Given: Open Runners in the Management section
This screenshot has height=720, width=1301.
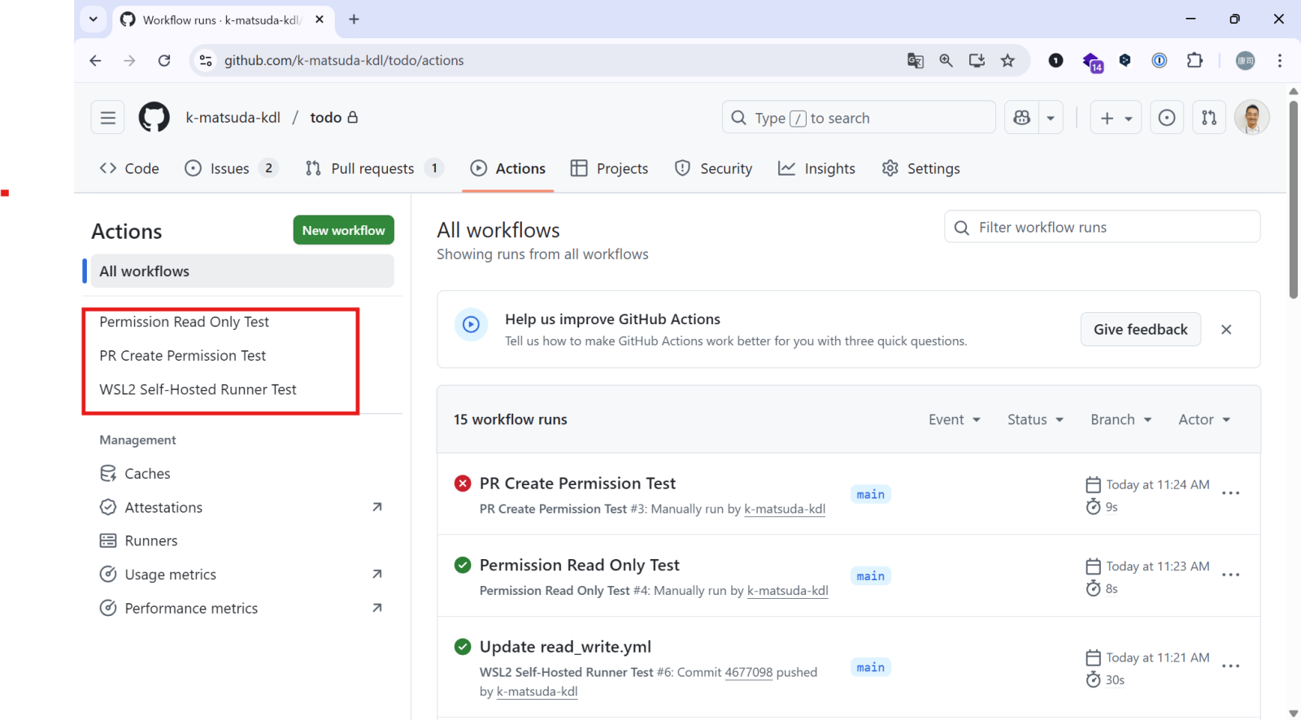Looking at the screenshot, I should [x=150, y=540].
